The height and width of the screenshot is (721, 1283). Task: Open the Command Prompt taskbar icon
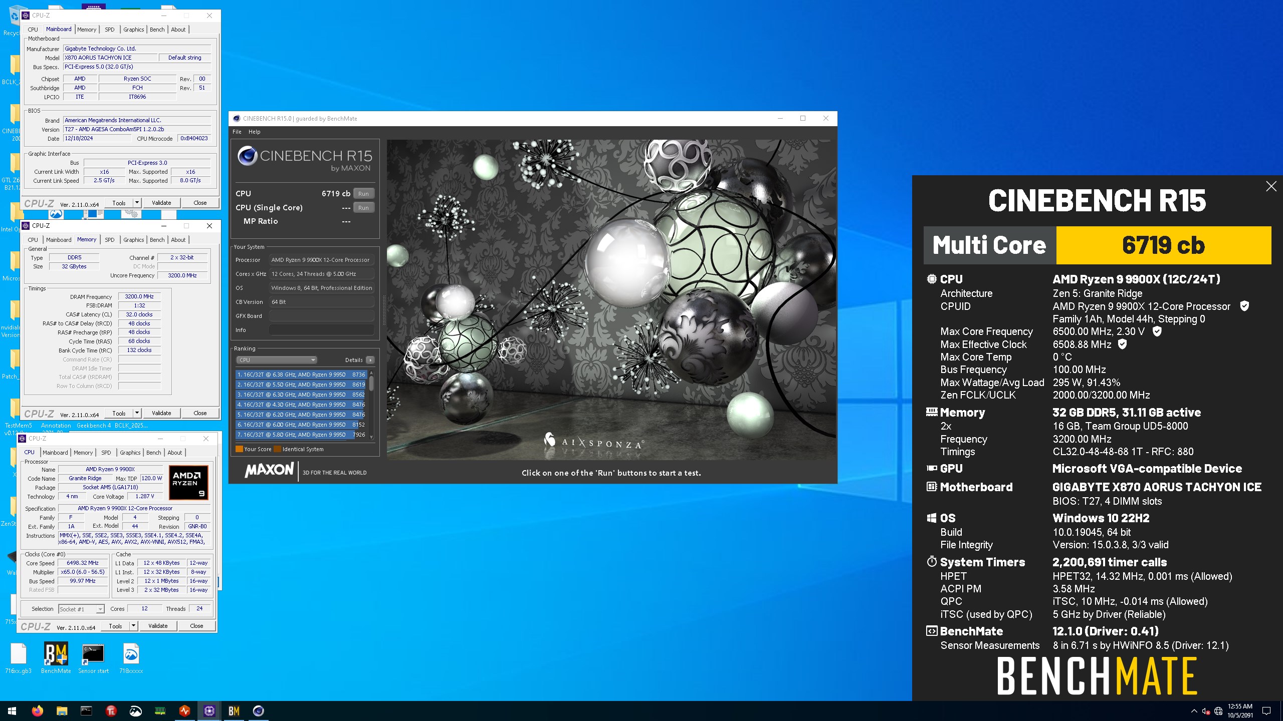86,710
